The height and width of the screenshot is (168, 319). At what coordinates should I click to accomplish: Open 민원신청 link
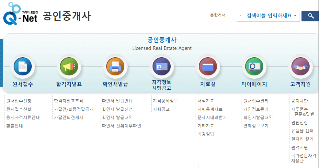click(300, 122)
